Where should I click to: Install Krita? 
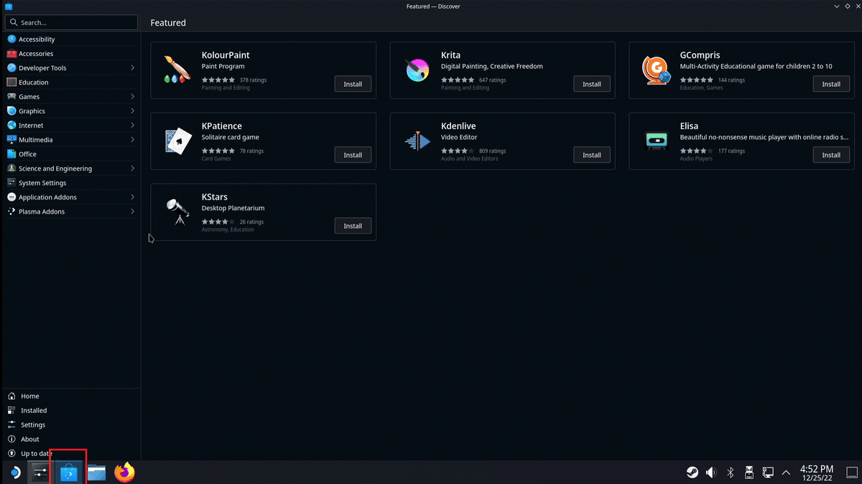tap(592, 84)
